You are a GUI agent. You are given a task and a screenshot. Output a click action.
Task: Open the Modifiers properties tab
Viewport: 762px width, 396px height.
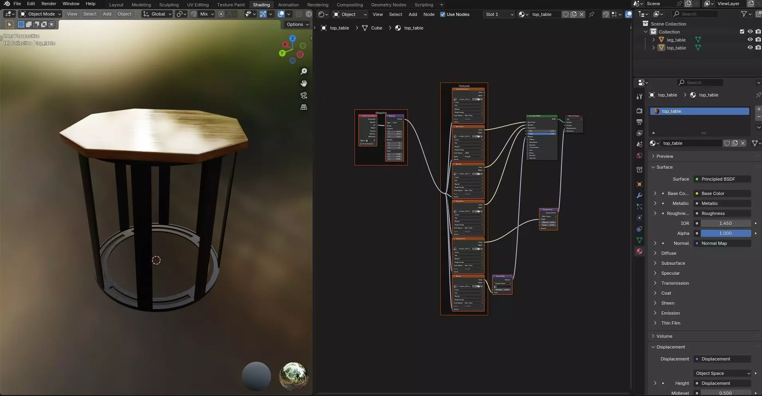pos(639,195)
